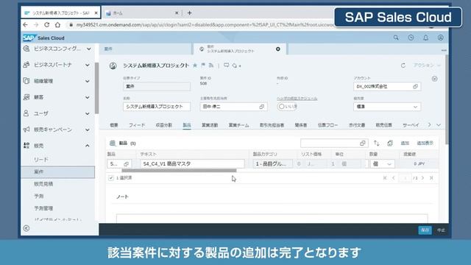
Task: Open the notifications bell icon
Action: 425,38
